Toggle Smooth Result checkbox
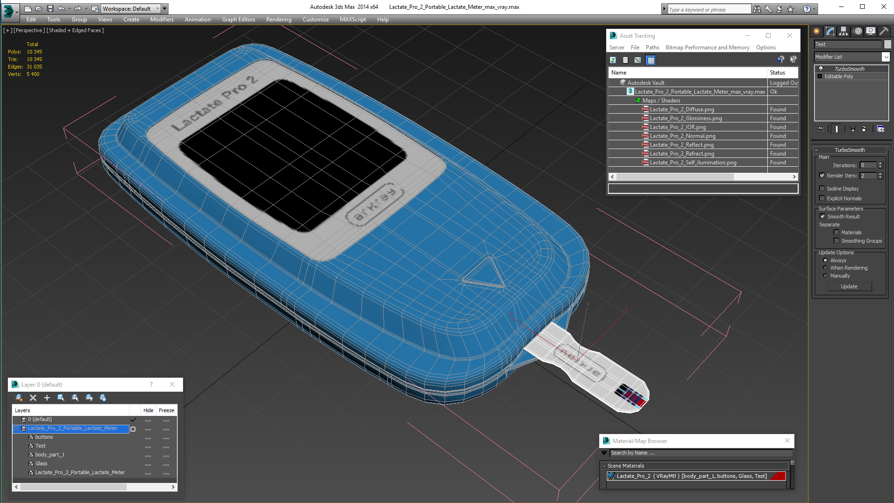The image size is (894, 503). (823, 217)
